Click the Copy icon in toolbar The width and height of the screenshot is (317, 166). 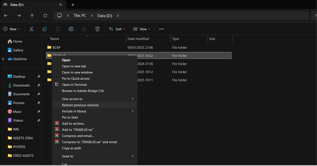pyautogui.click(x=45, y=29)
